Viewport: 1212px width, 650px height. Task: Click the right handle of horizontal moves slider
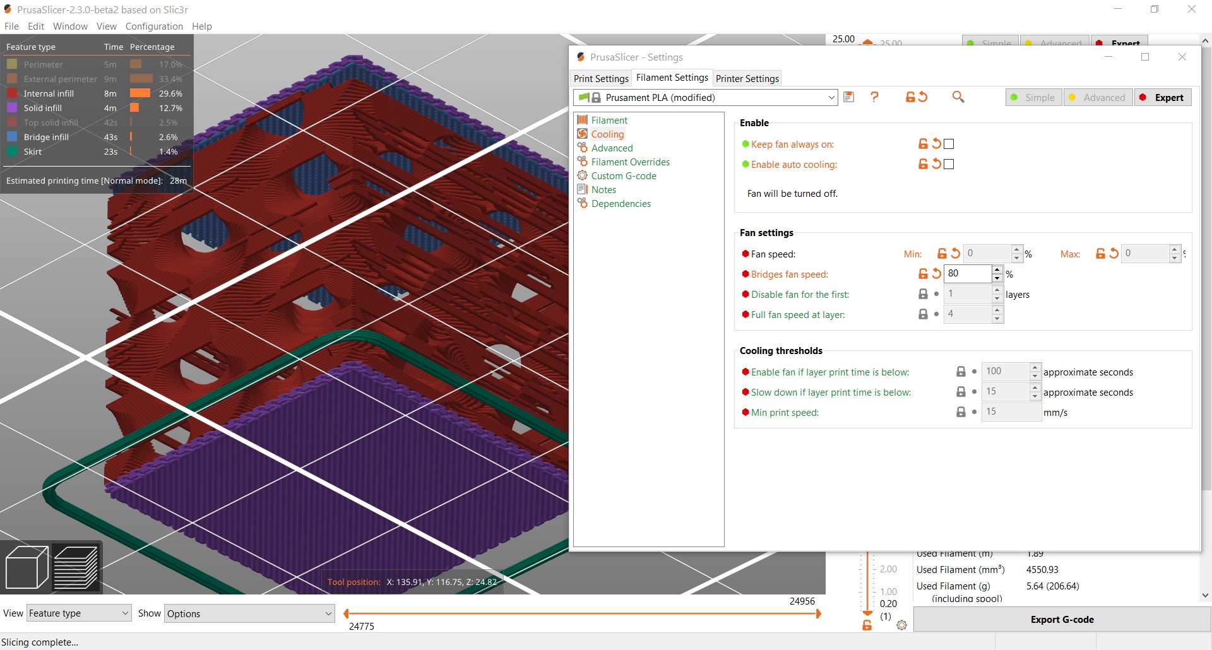point(819,613)
